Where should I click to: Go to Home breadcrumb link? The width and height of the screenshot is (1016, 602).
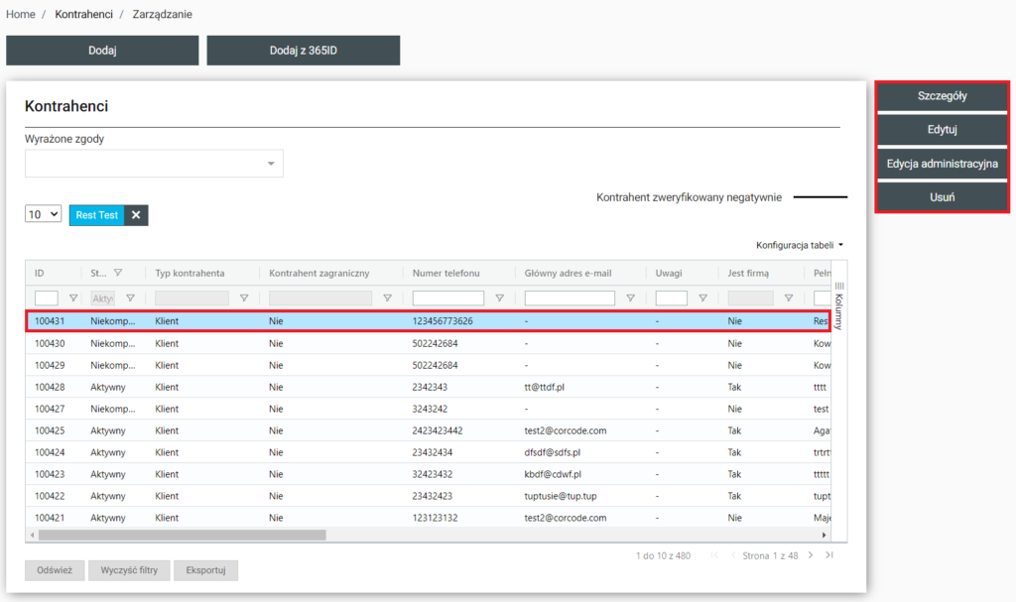point(21,15)
